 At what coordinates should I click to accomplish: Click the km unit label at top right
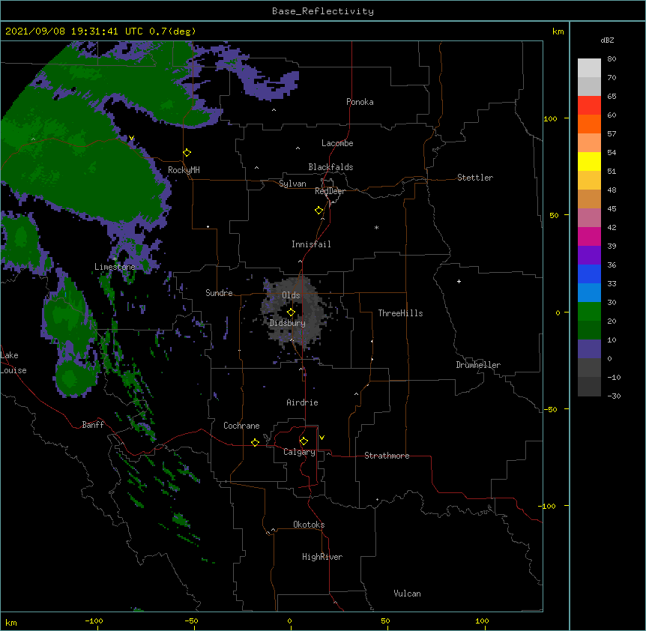[x=558, y=31]
